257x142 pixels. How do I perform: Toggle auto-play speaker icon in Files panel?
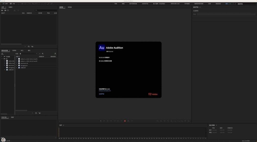[32, 46]
